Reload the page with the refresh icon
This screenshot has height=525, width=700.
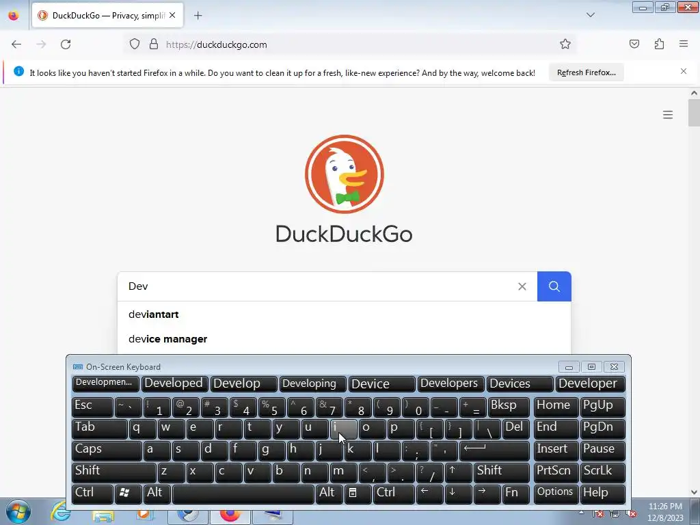point(66,44)
